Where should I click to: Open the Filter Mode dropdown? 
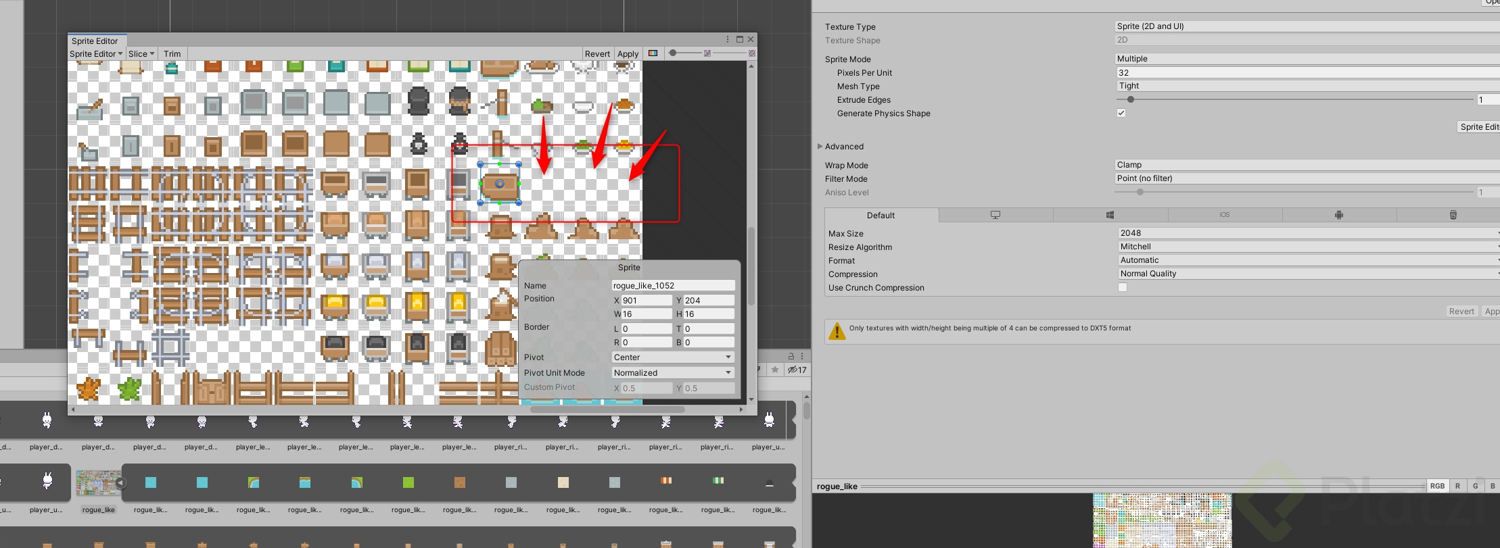pyautogui.click(x=1307, y=178)
